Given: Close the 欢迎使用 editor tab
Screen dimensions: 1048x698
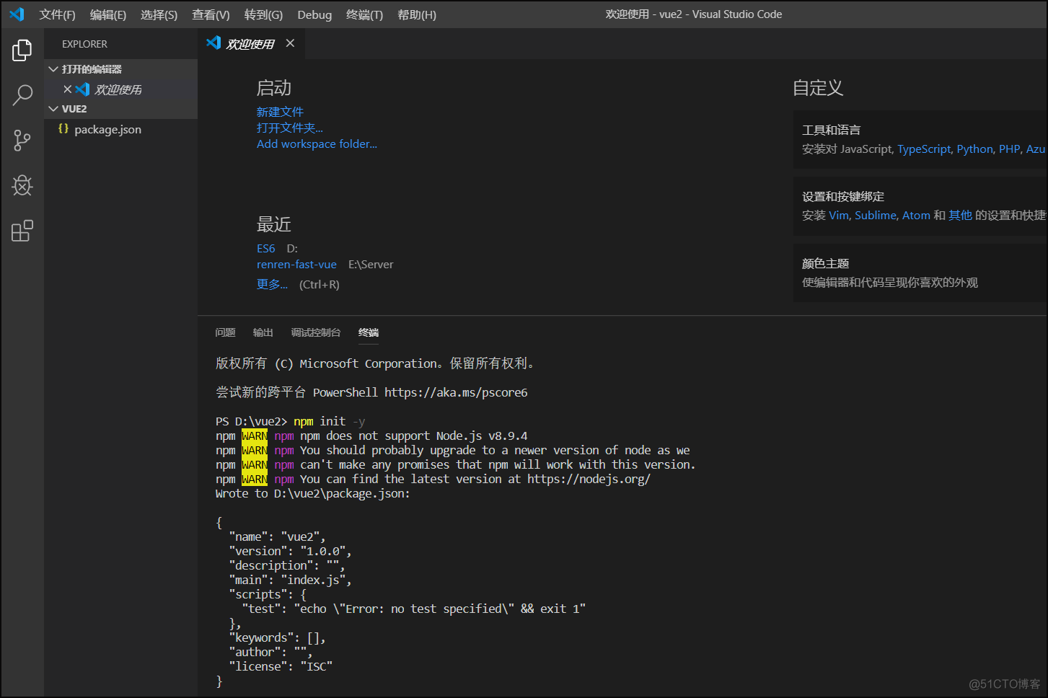Looking at the screenshot, I should click(x=290, y=43).
